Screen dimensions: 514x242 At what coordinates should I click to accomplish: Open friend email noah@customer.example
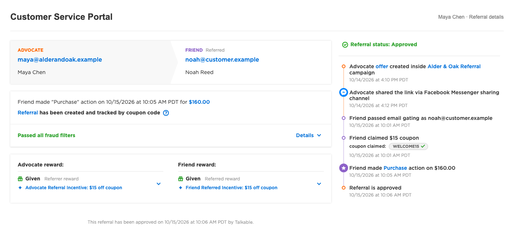pyautogui.click(x=222, y=60)
